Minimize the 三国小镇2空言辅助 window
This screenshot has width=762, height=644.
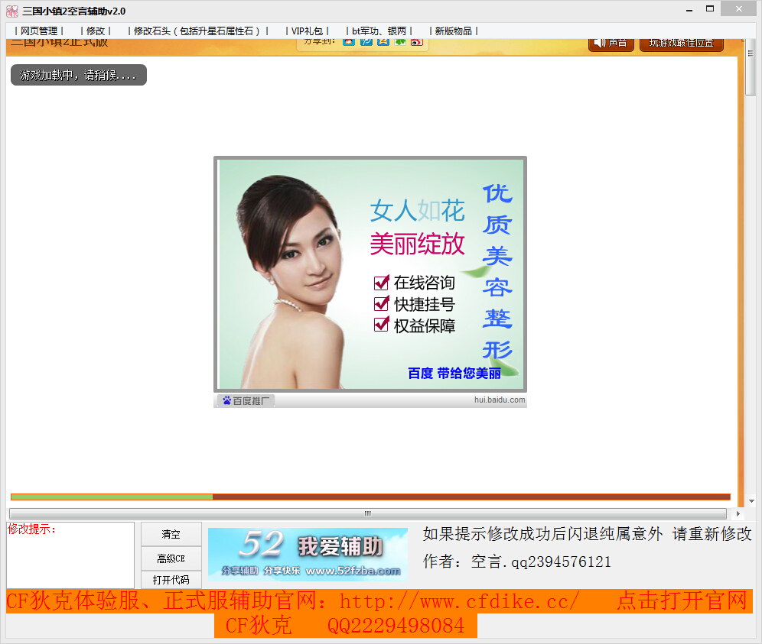689,10
